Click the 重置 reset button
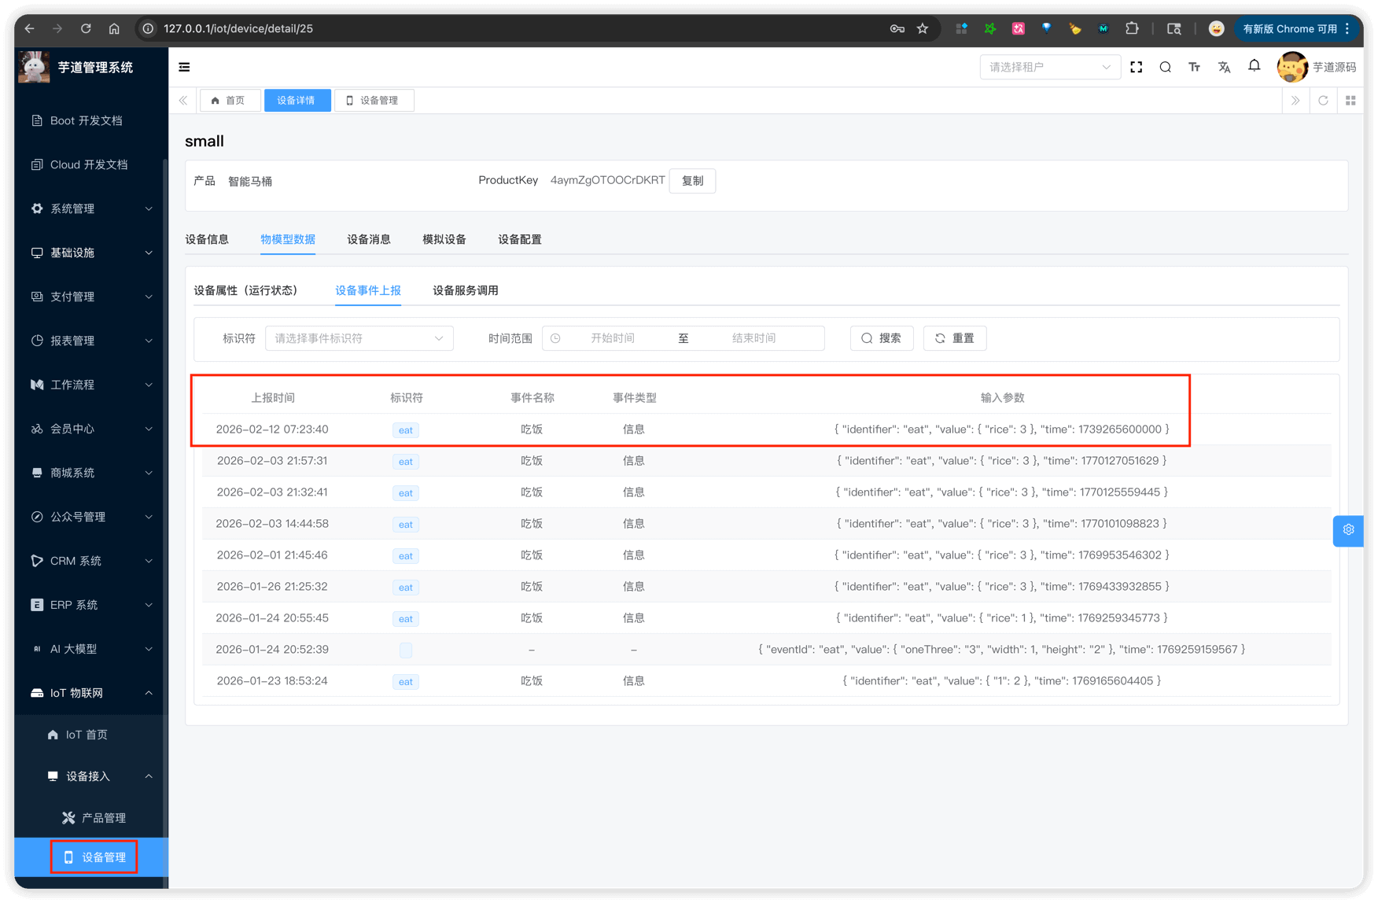The image size is (1378, 903). pos(954,338)
